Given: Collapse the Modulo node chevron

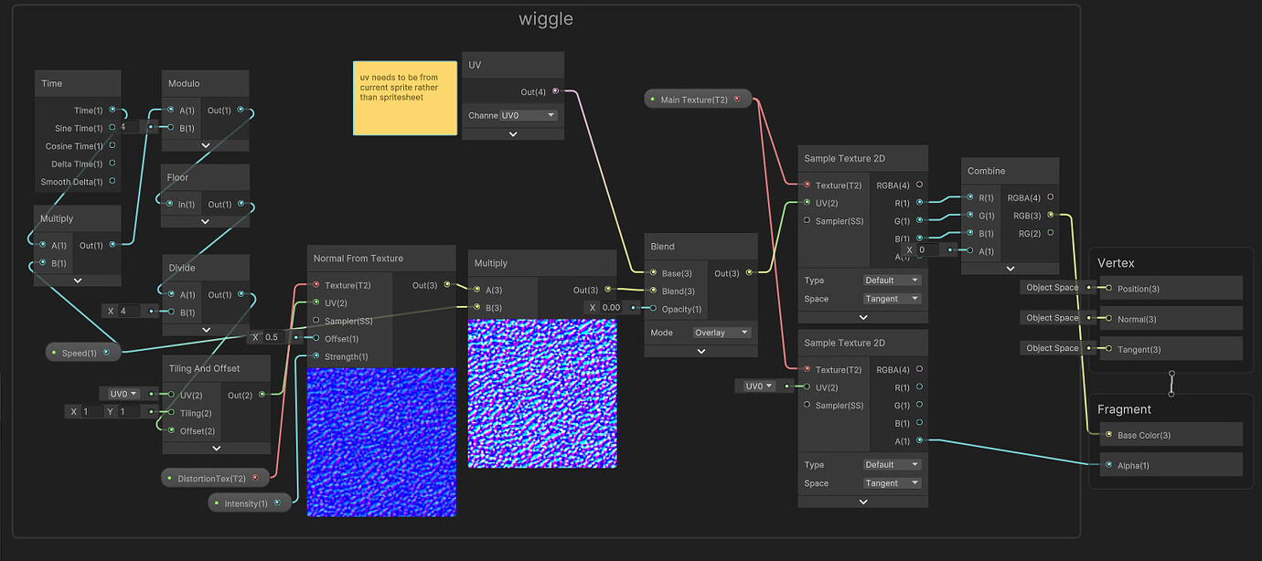Looking at the screenshot, I should (x=206, y=144).
